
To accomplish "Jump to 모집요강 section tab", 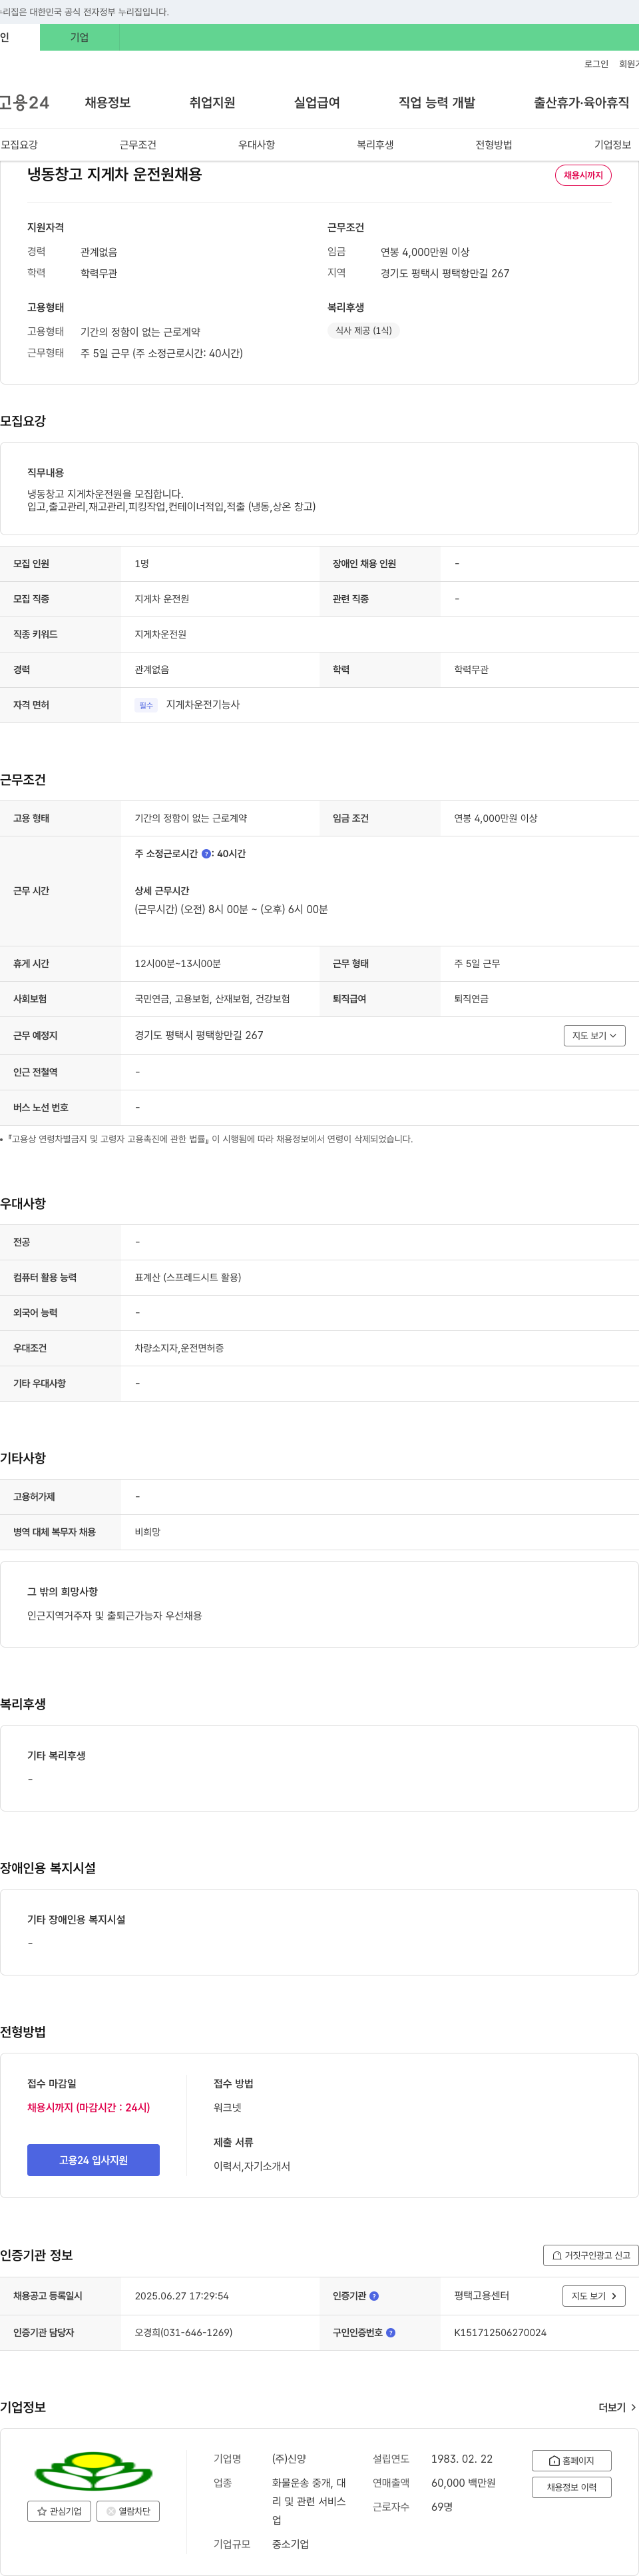I will click(19, 145).
